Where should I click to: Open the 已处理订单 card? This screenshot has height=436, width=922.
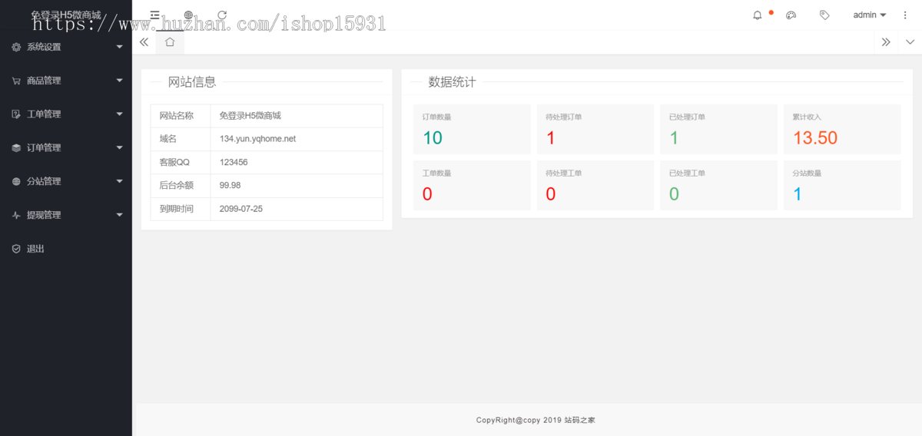[718, 129]
